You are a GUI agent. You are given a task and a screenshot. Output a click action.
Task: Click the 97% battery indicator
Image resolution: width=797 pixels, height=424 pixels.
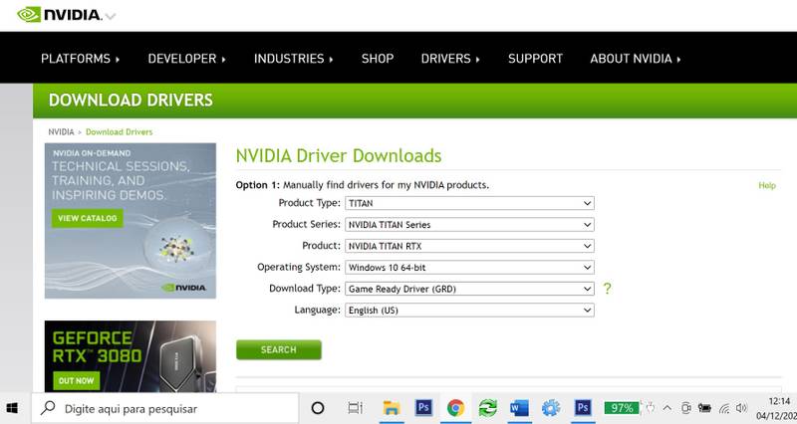coord(622,408)
